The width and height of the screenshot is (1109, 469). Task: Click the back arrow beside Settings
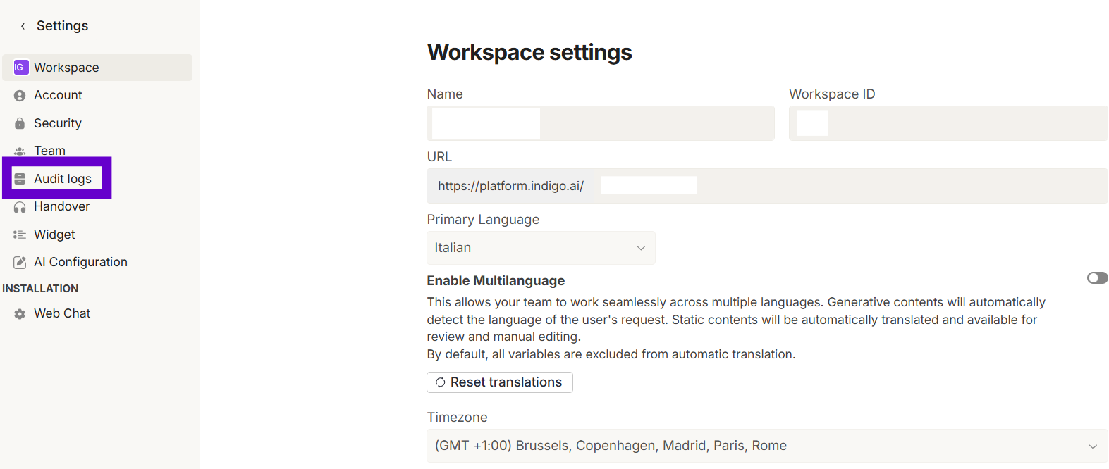(x=23, y=26)
